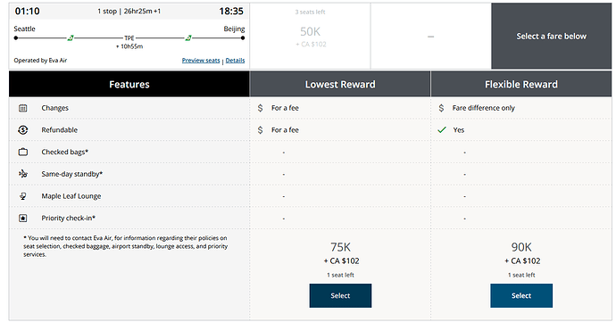The width and height of the screenshot is (616, 322).
Task: Click the star icon beside Priority check-in
Action: point(23,218)
